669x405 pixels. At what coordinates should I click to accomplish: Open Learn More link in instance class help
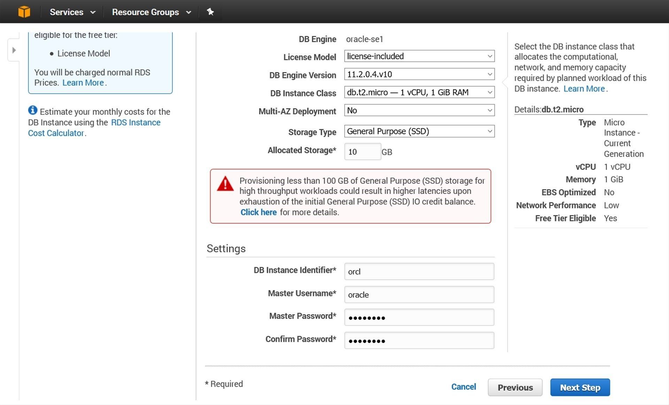point(584,89)
